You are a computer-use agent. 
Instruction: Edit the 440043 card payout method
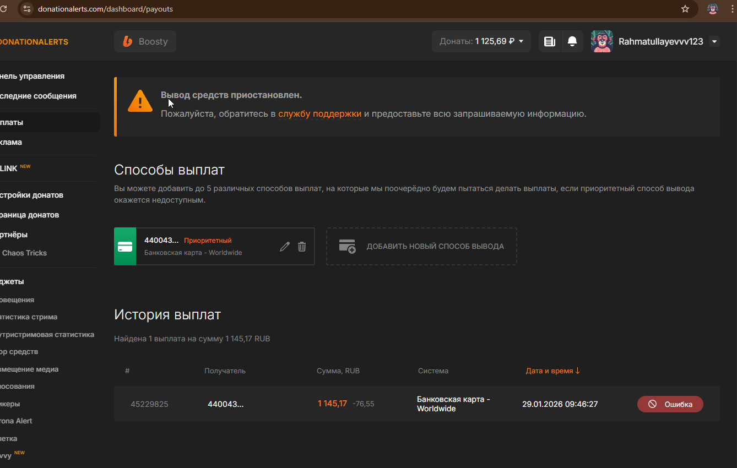[x=285, y=247]
